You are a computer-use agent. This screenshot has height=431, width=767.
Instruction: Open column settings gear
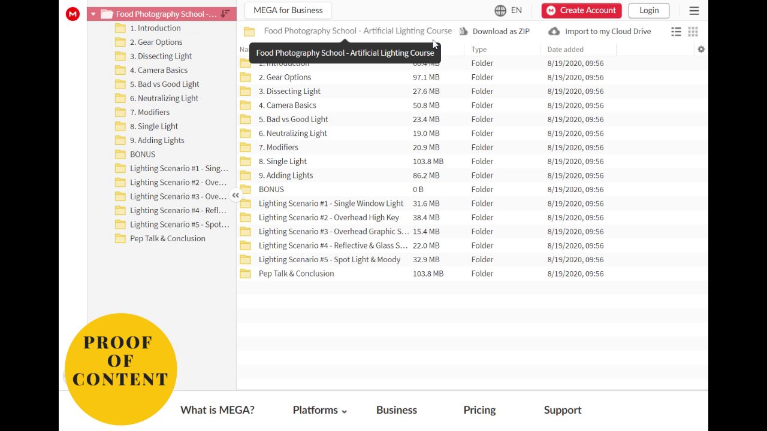[701, 49]
